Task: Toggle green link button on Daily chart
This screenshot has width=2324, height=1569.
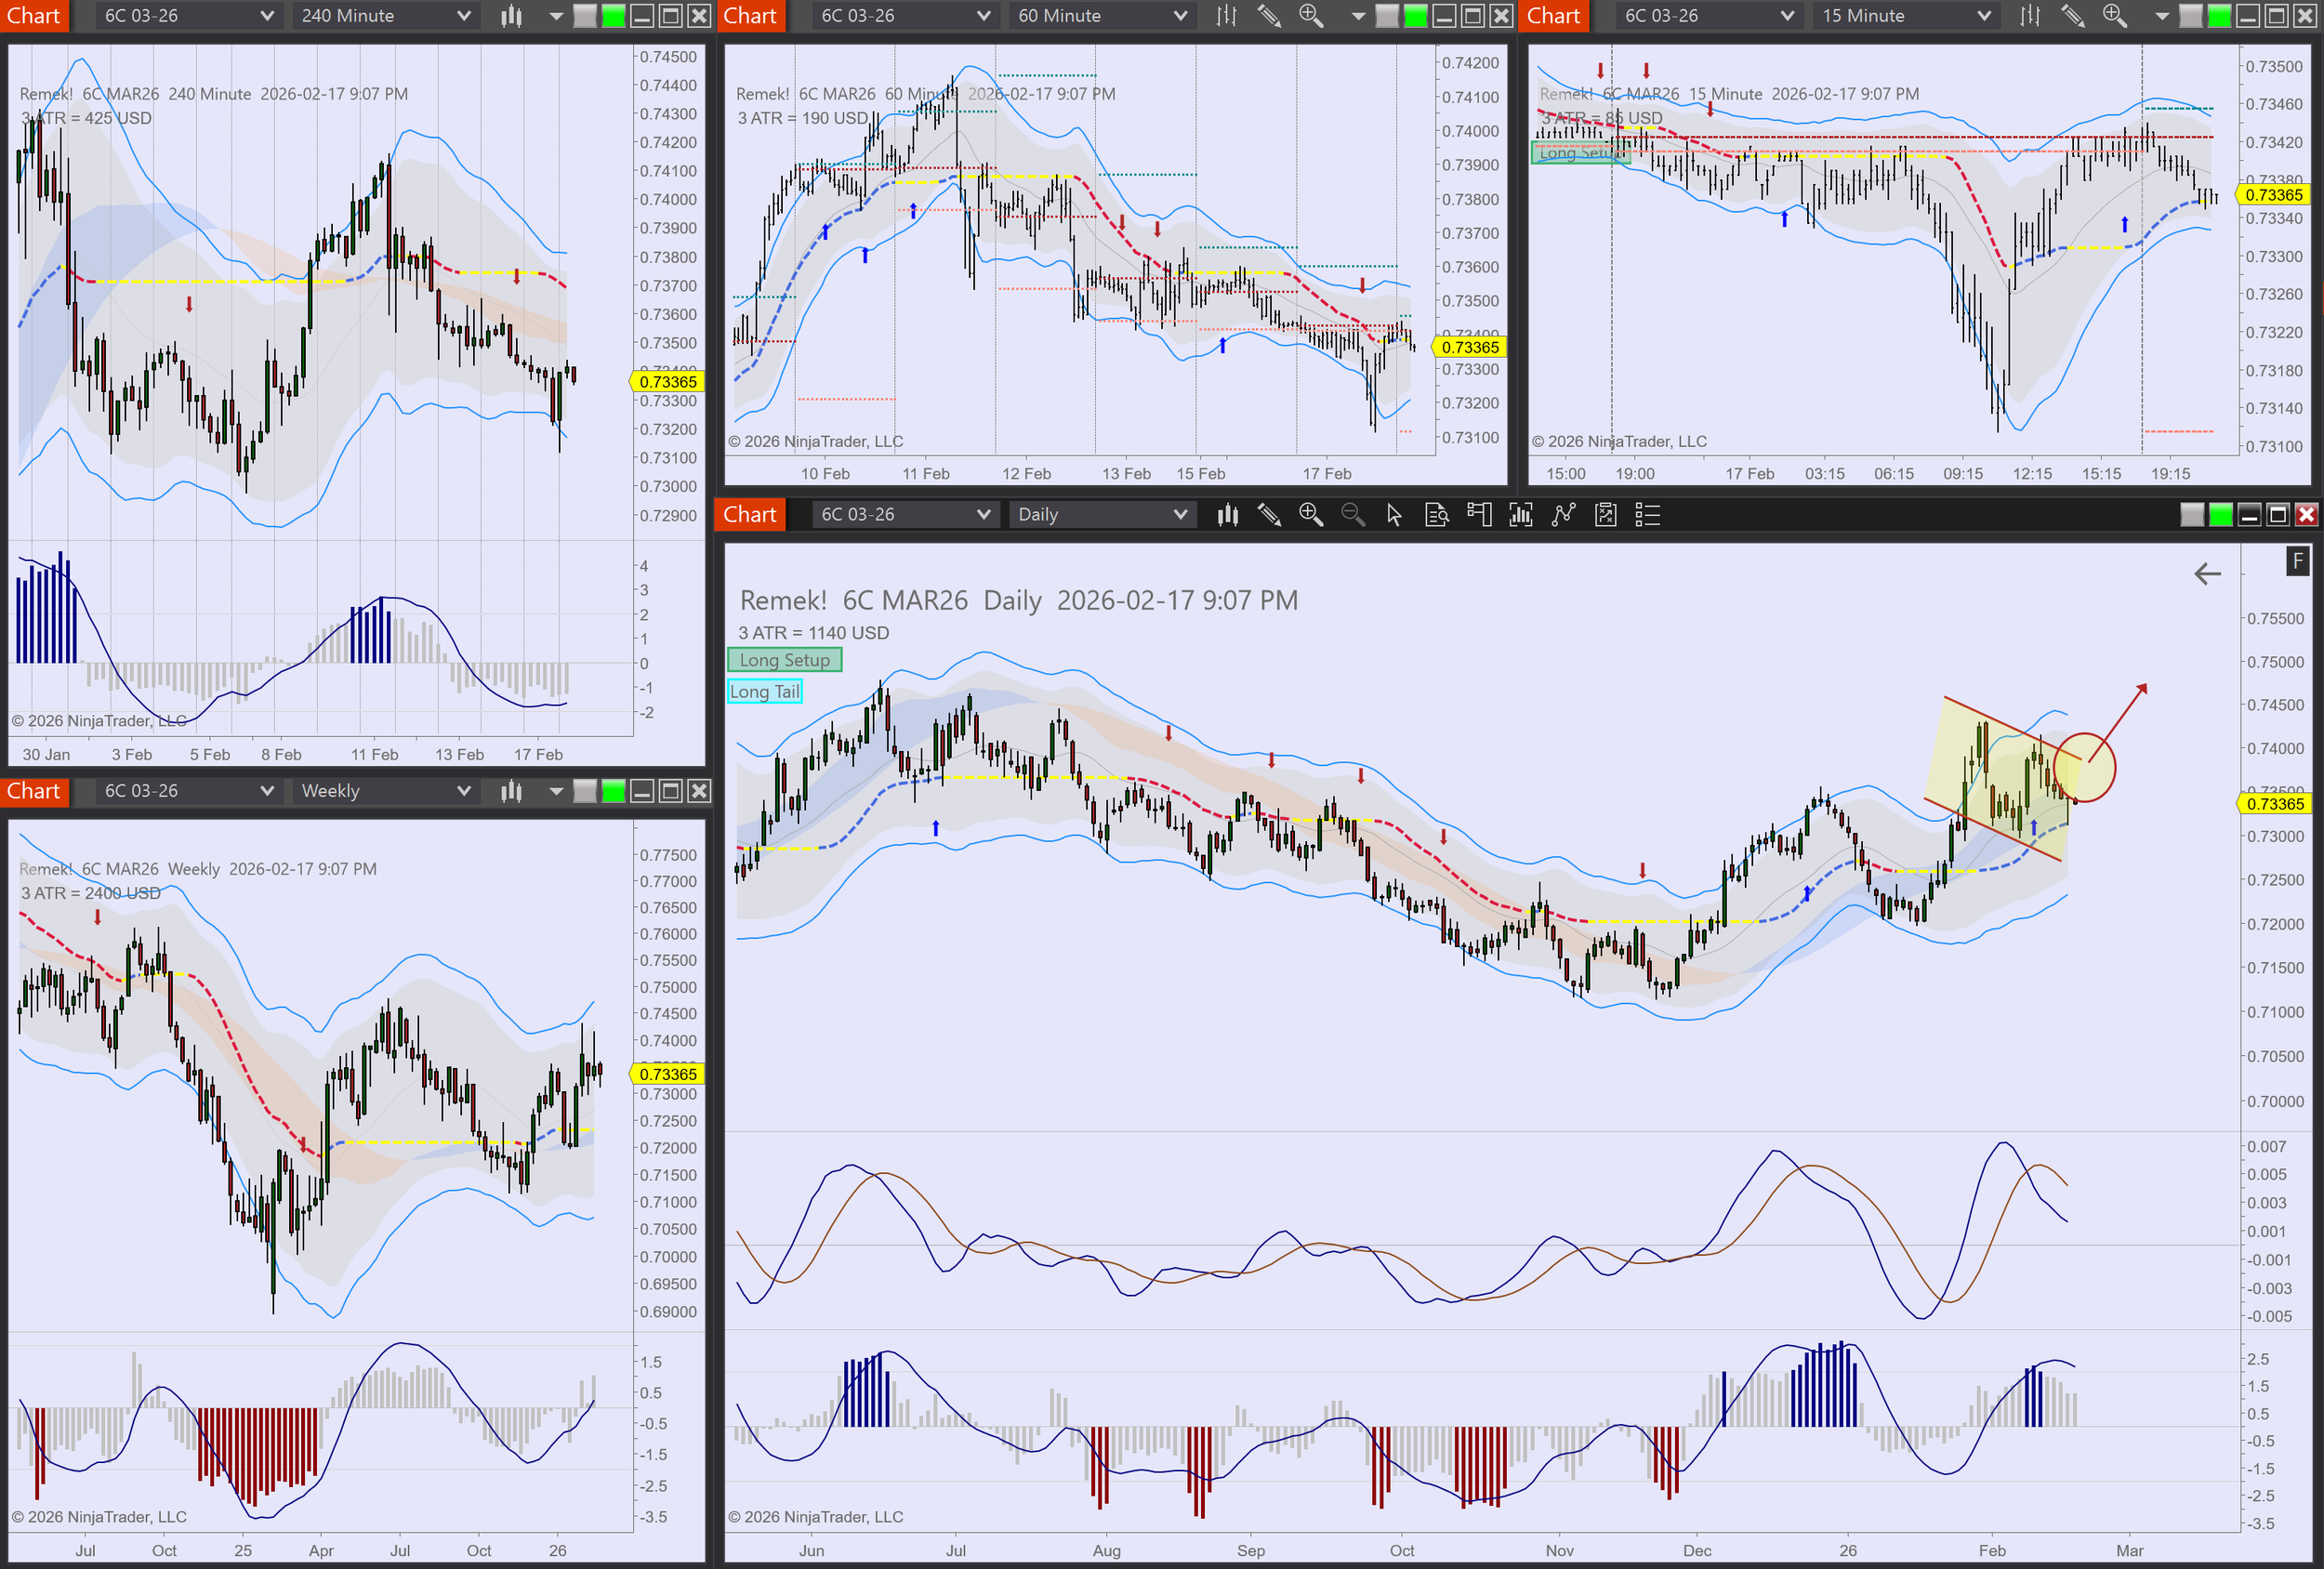Action: coord(2220,515)
